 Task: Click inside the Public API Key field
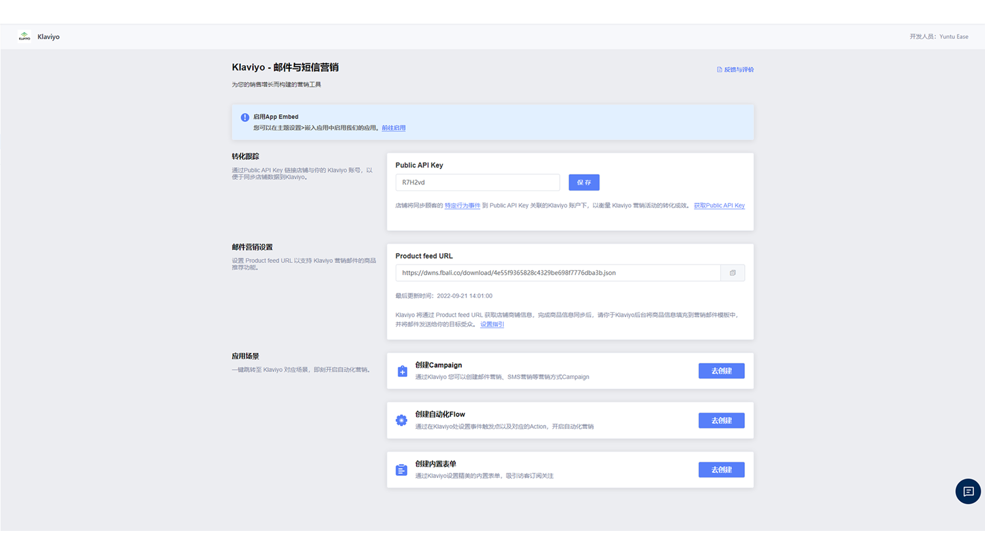[477, 183]
